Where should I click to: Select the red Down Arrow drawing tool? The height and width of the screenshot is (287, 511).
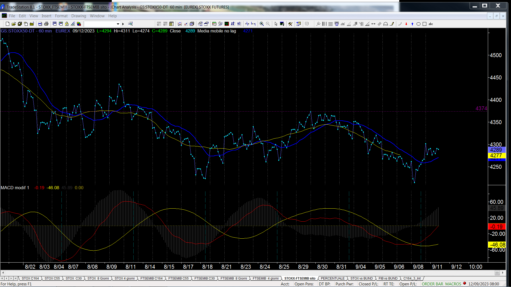tap(406, 24)
